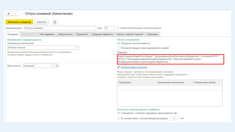Click pencil icon beside Редактировать формулу
Screen dimensions: 235x132
click(x=118, y=67)
